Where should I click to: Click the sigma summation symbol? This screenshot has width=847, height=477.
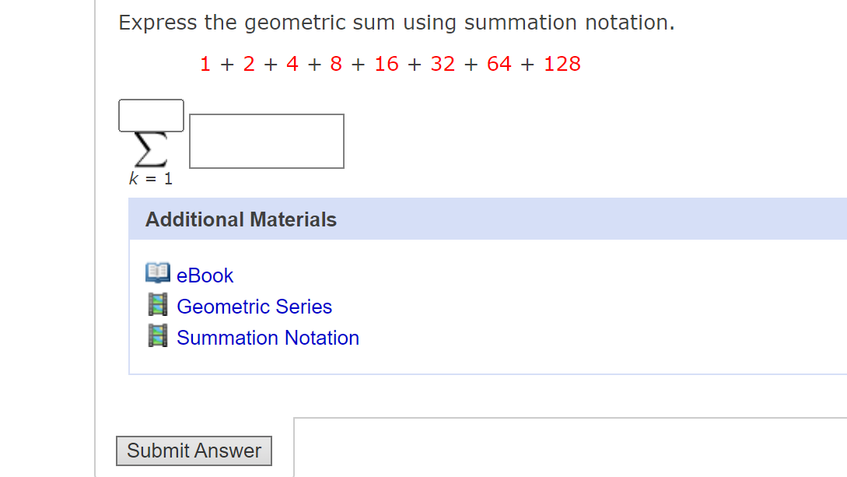(x=150, y=148)
